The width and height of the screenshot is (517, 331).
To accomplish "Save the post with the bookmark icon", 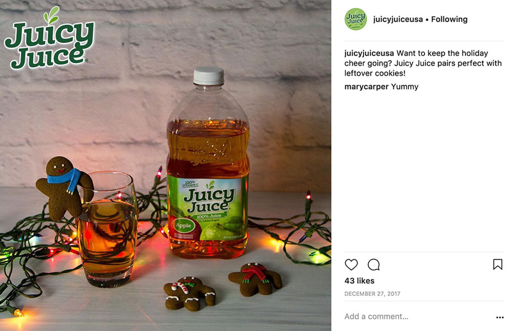I will click(498, 264).
